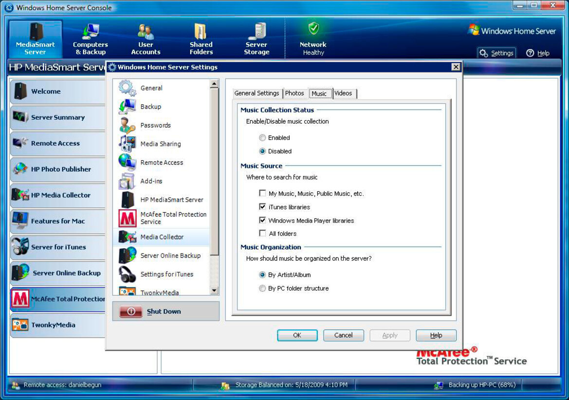This screenshot has width=569, height=400.
Task: Select Add-ins in the settings list
Action: pos(162,181)
